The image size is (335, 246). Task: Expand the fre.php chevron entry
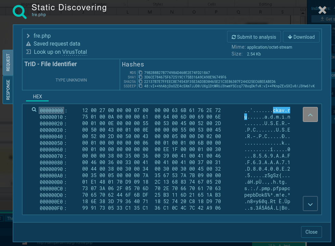point(28,36)
